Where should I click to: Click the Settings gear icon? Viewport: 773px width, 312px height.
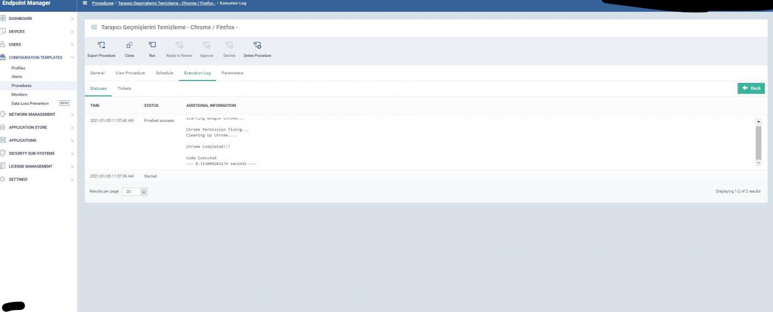coord(3,179)
